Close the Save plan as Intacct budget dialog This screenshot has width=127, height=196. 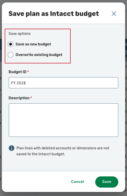(114, 14)
